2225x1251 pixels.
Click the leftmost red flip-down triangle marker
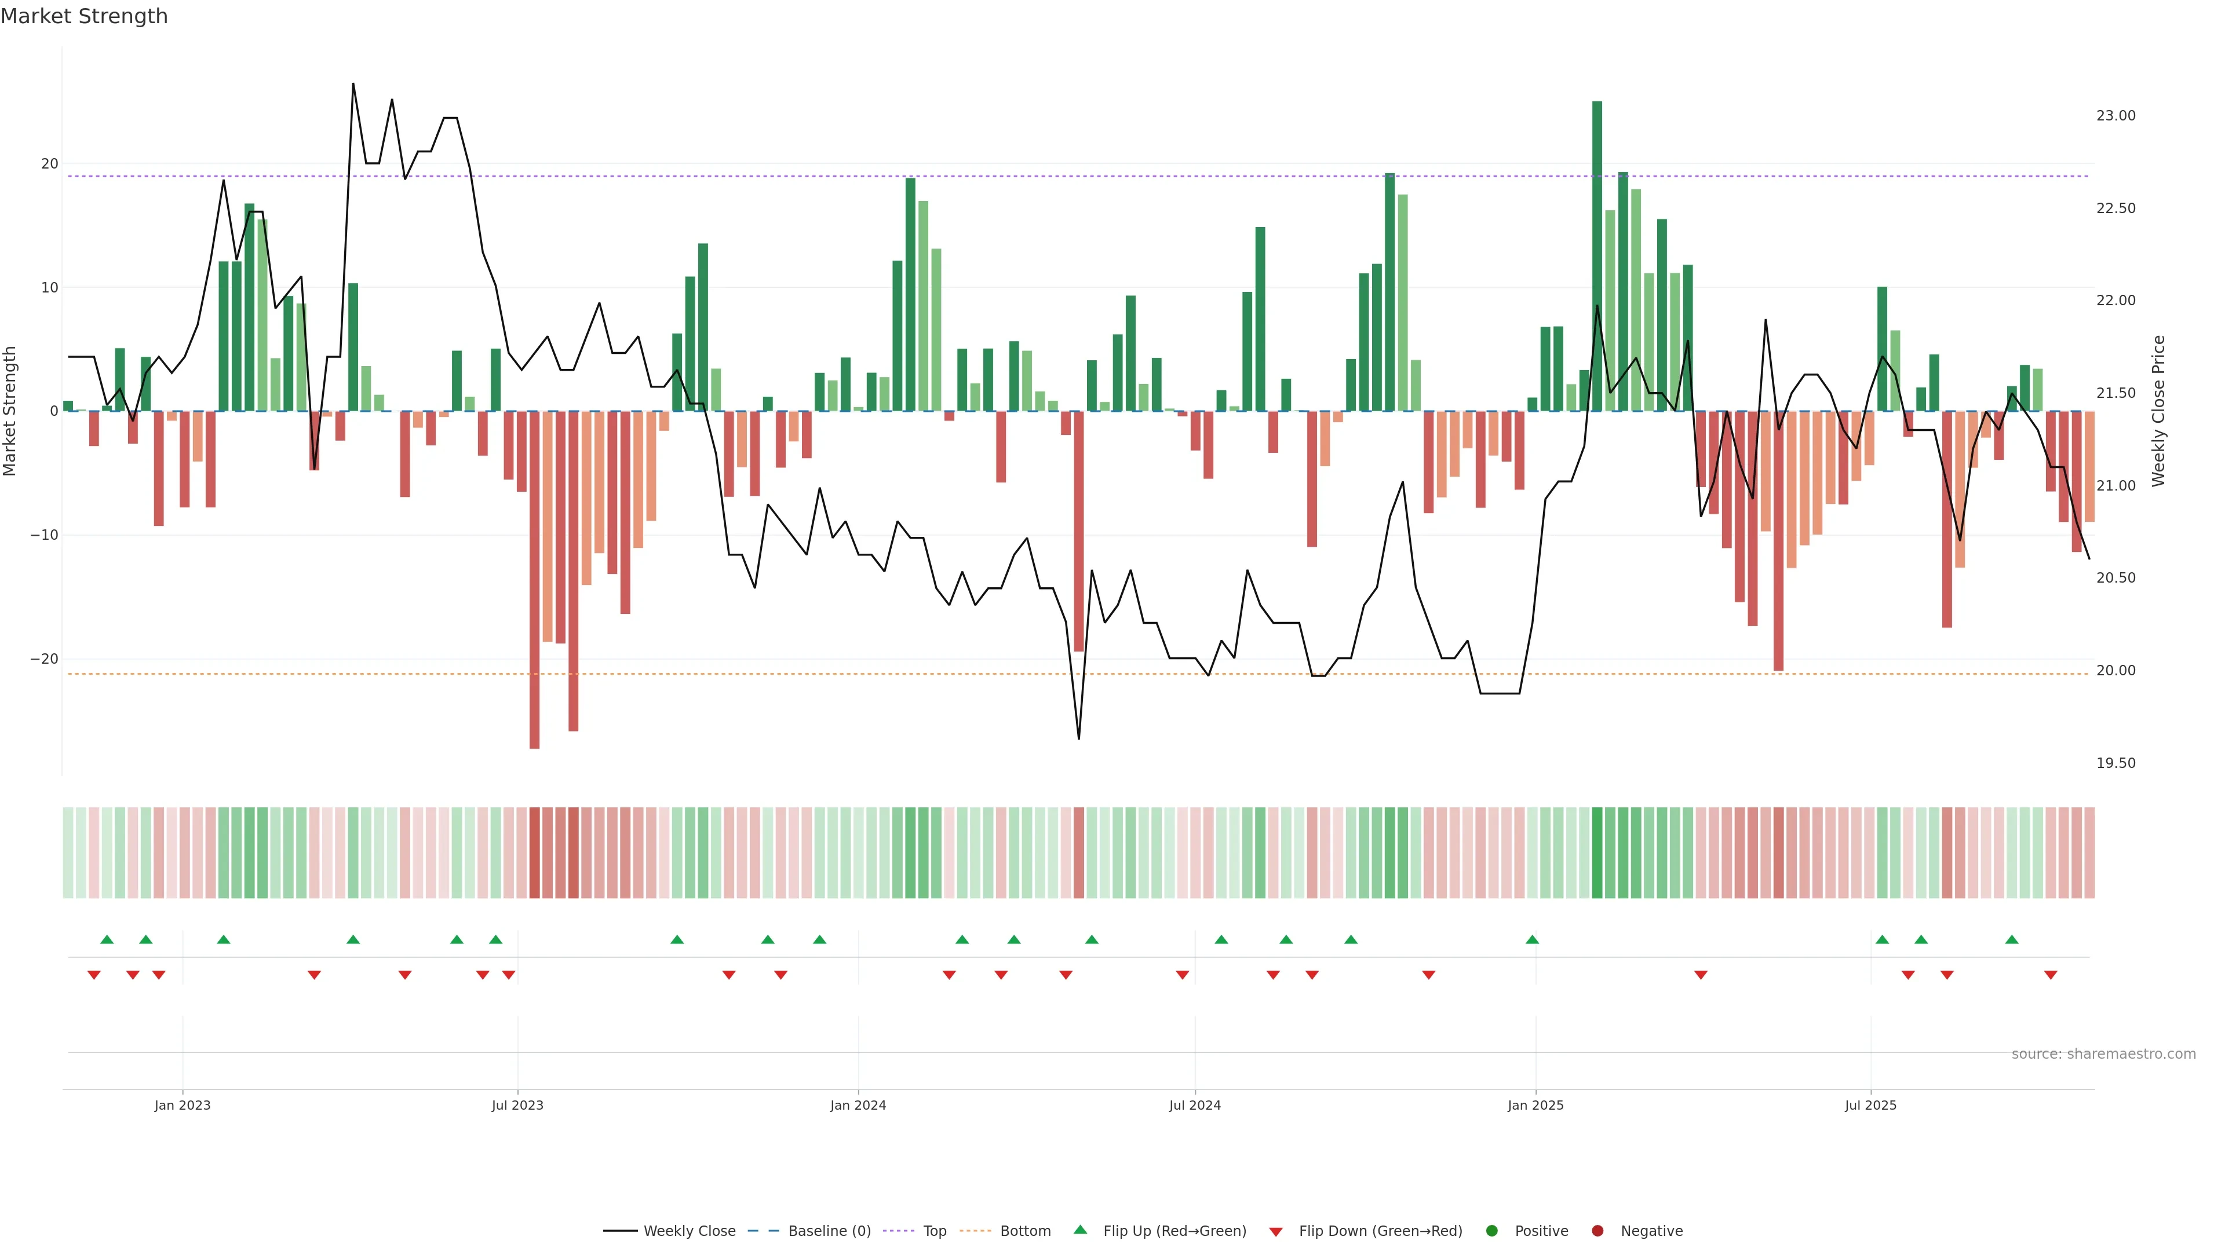point(94,975)
